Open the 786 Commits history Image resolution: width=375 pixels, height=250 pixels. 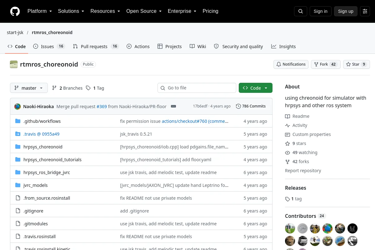(251, 106)
